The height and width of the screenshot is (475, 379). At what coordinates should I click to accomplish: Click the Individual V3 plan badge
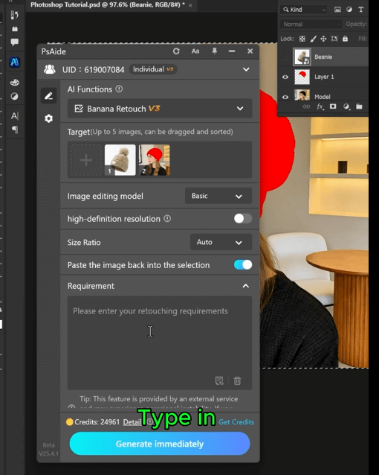pyautogui.click(x=153, y=69)
